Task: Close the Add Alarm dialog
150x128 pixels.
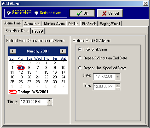Action: 146,4
